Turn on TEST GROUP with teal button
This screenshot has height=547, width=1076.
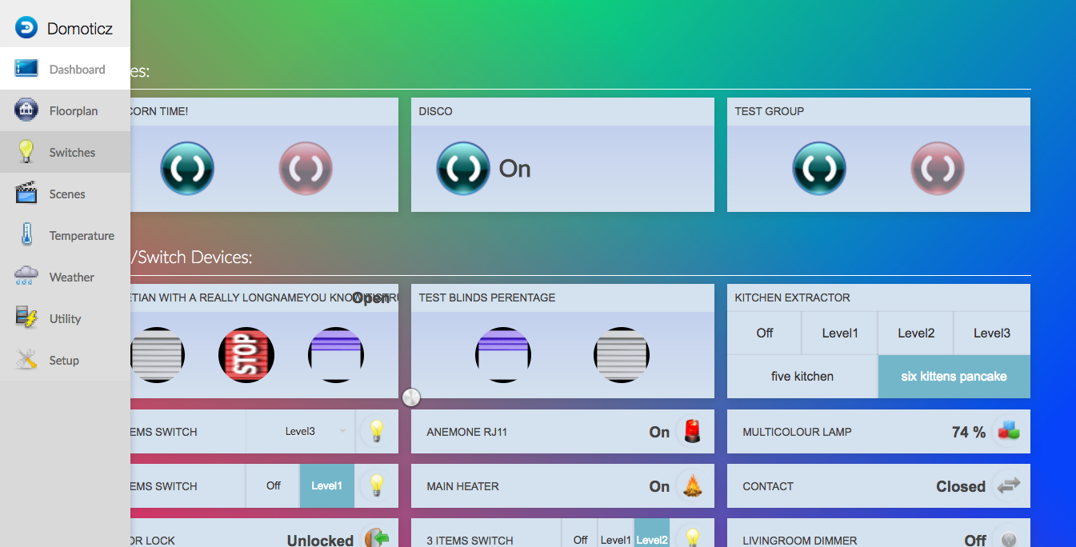[x=819, y=169]
